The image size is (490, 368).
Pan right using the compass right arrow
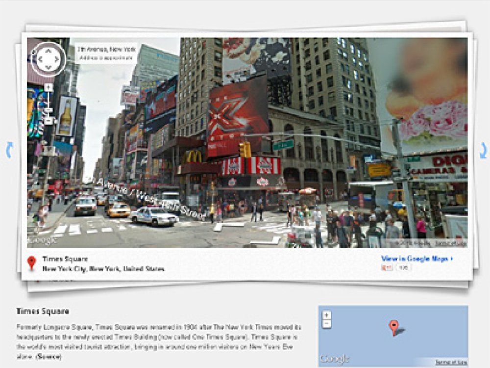[57, 60]
